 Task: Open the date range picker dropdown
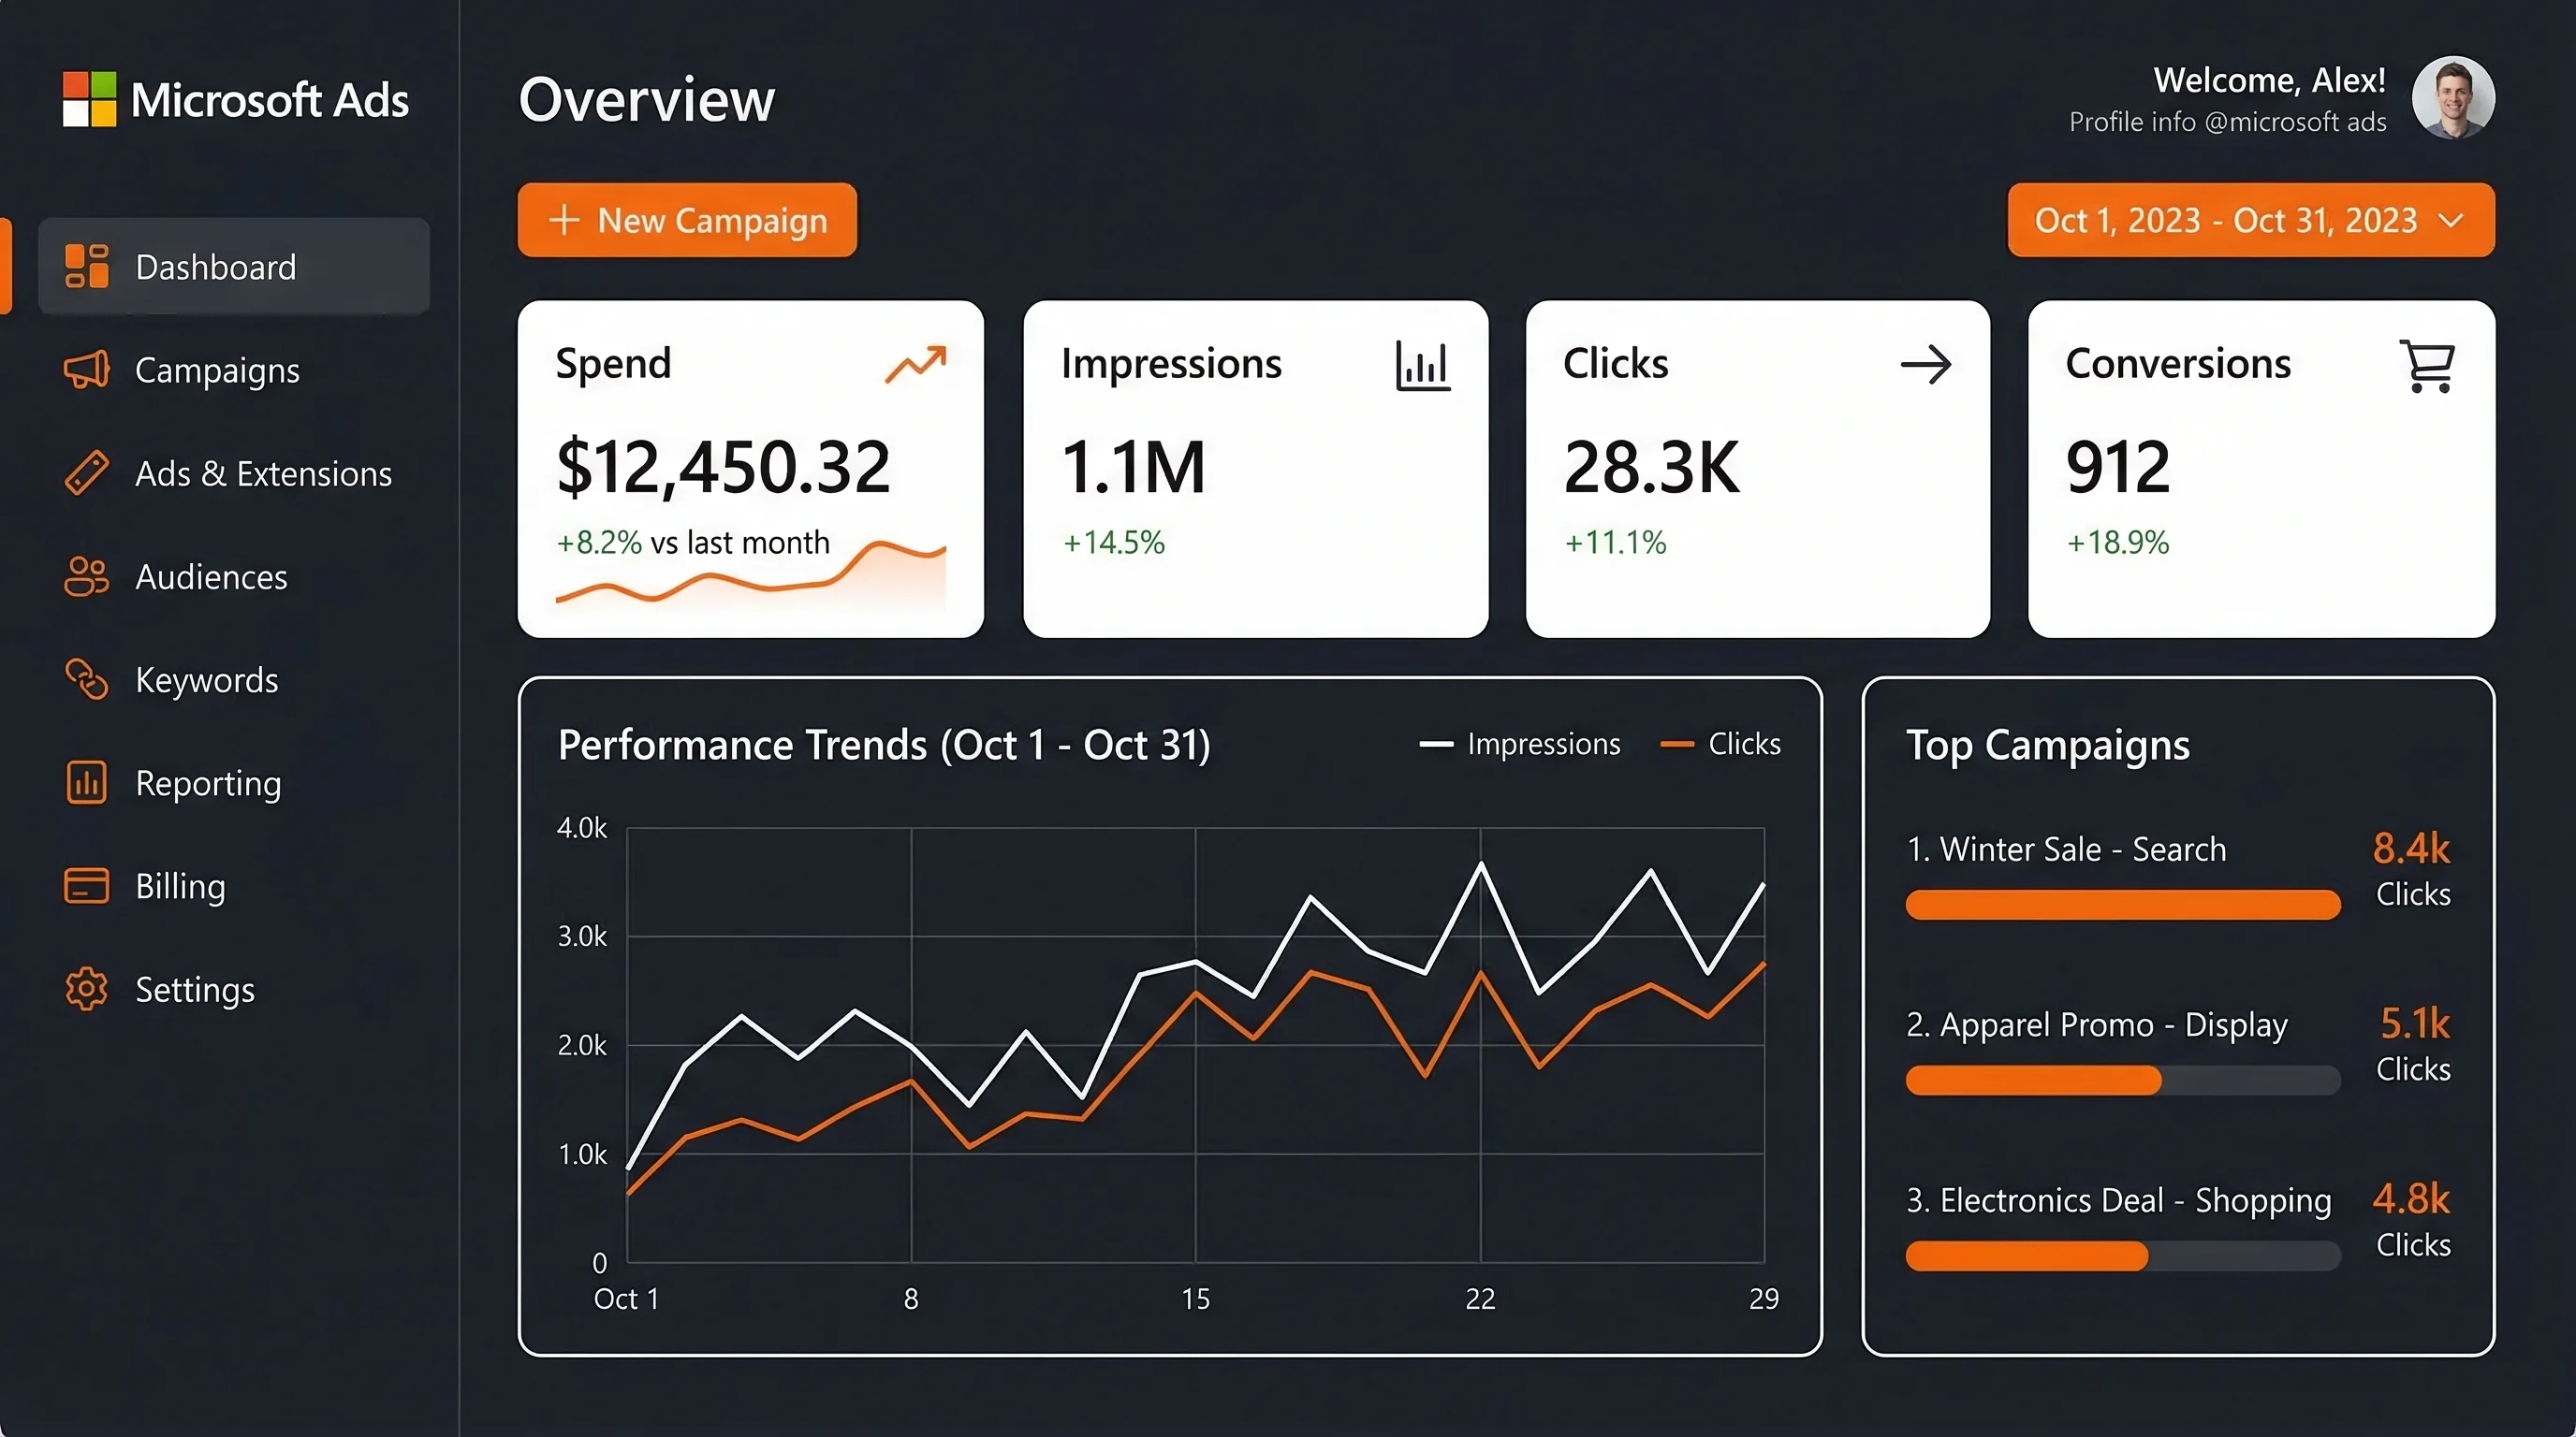pos(2249,220)
